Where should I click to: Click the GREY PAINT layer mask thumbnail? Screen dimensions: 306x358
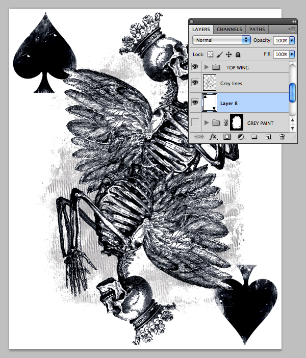236,122
